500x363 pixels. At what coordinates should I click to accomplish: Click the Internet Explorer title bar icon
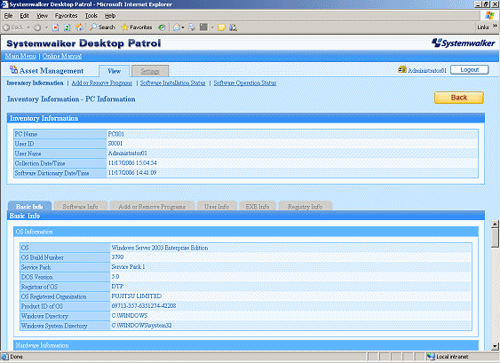[4, 4]
